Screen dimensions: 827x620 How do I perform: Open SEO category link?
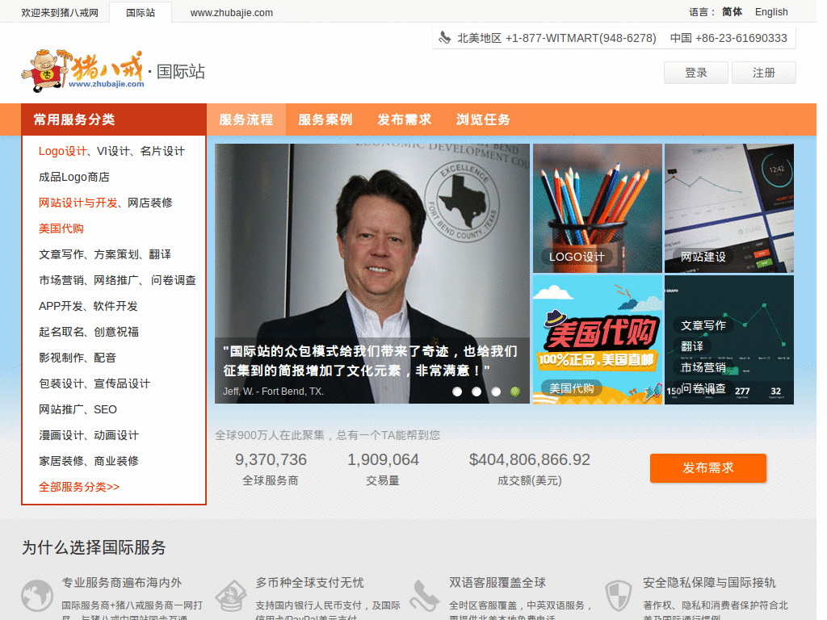105,409
